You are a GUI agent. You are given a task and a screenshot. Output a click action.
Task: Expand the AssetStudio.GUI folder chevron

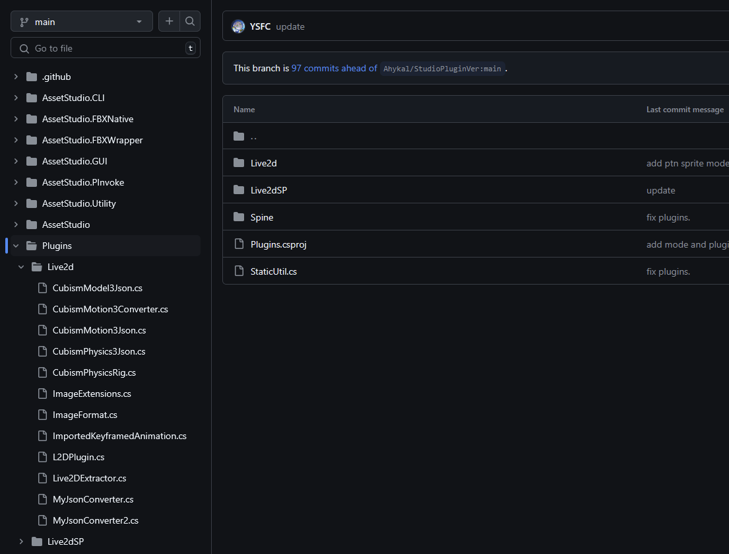pyautogui.click(x=16, y=161)
